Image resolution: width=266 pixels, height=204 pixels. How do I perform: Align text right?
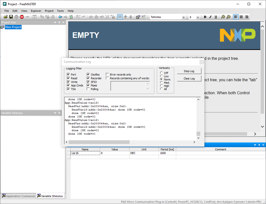(x=247, y=17)
